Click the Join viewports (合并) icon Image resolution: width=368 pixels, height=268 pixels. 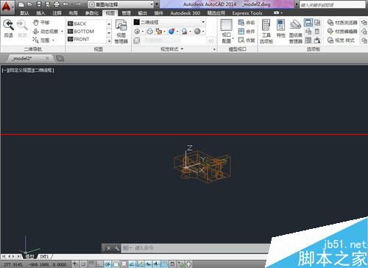click(241, 32)
